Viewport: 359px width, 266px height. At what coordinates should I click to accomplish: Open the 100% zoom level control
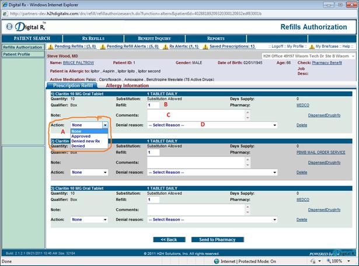coord(340,261)
